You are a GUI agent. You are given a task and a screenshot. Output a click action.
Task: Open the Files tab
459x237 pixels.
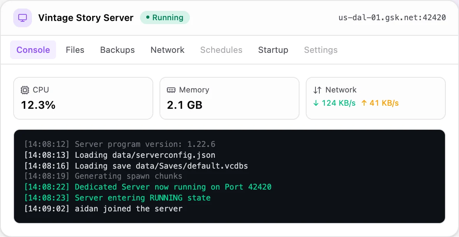point(75,50)
